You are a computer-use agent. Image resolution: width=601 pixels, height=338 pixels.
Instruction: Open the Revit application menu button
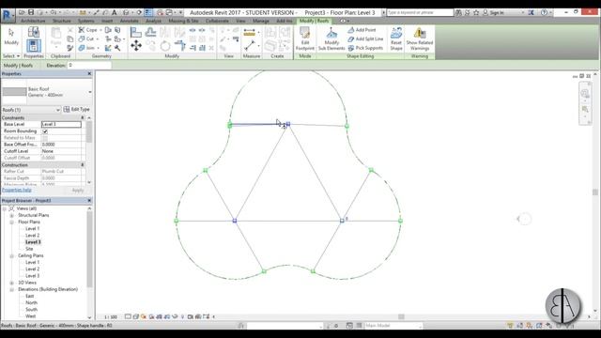8,15
